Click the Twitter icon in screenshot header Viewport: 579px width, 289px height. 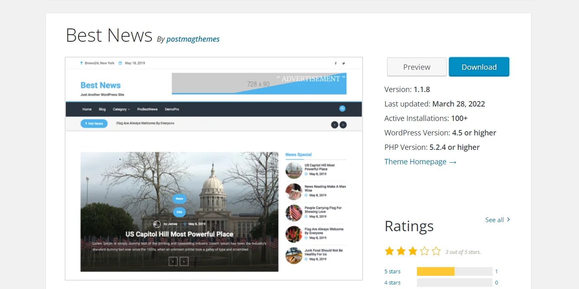point(343,63)
